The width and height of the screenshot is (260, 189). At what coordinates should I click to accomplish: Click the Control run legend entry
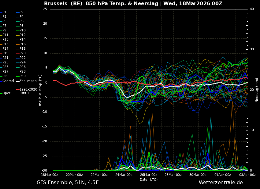(8, 81)
